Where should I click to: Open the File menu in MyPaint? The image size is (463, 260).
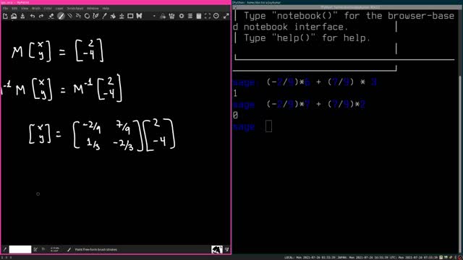pyautogui.click(x=5, y=8)
